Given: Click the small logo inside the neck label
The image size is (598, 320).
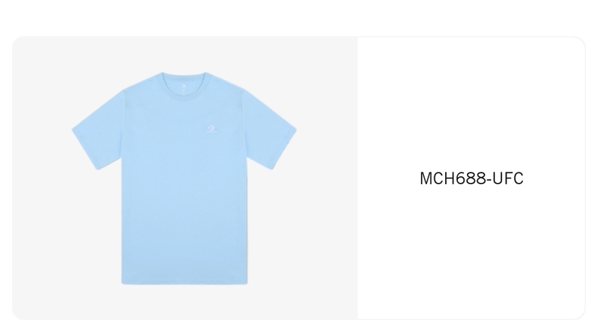Looking at the screenshot, I should (183, 85).
